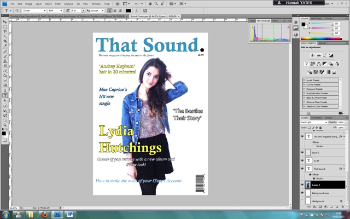The height and width of the screenshot is (219, 350).
Task: Center the text alignment
Action: pos(115,10)
